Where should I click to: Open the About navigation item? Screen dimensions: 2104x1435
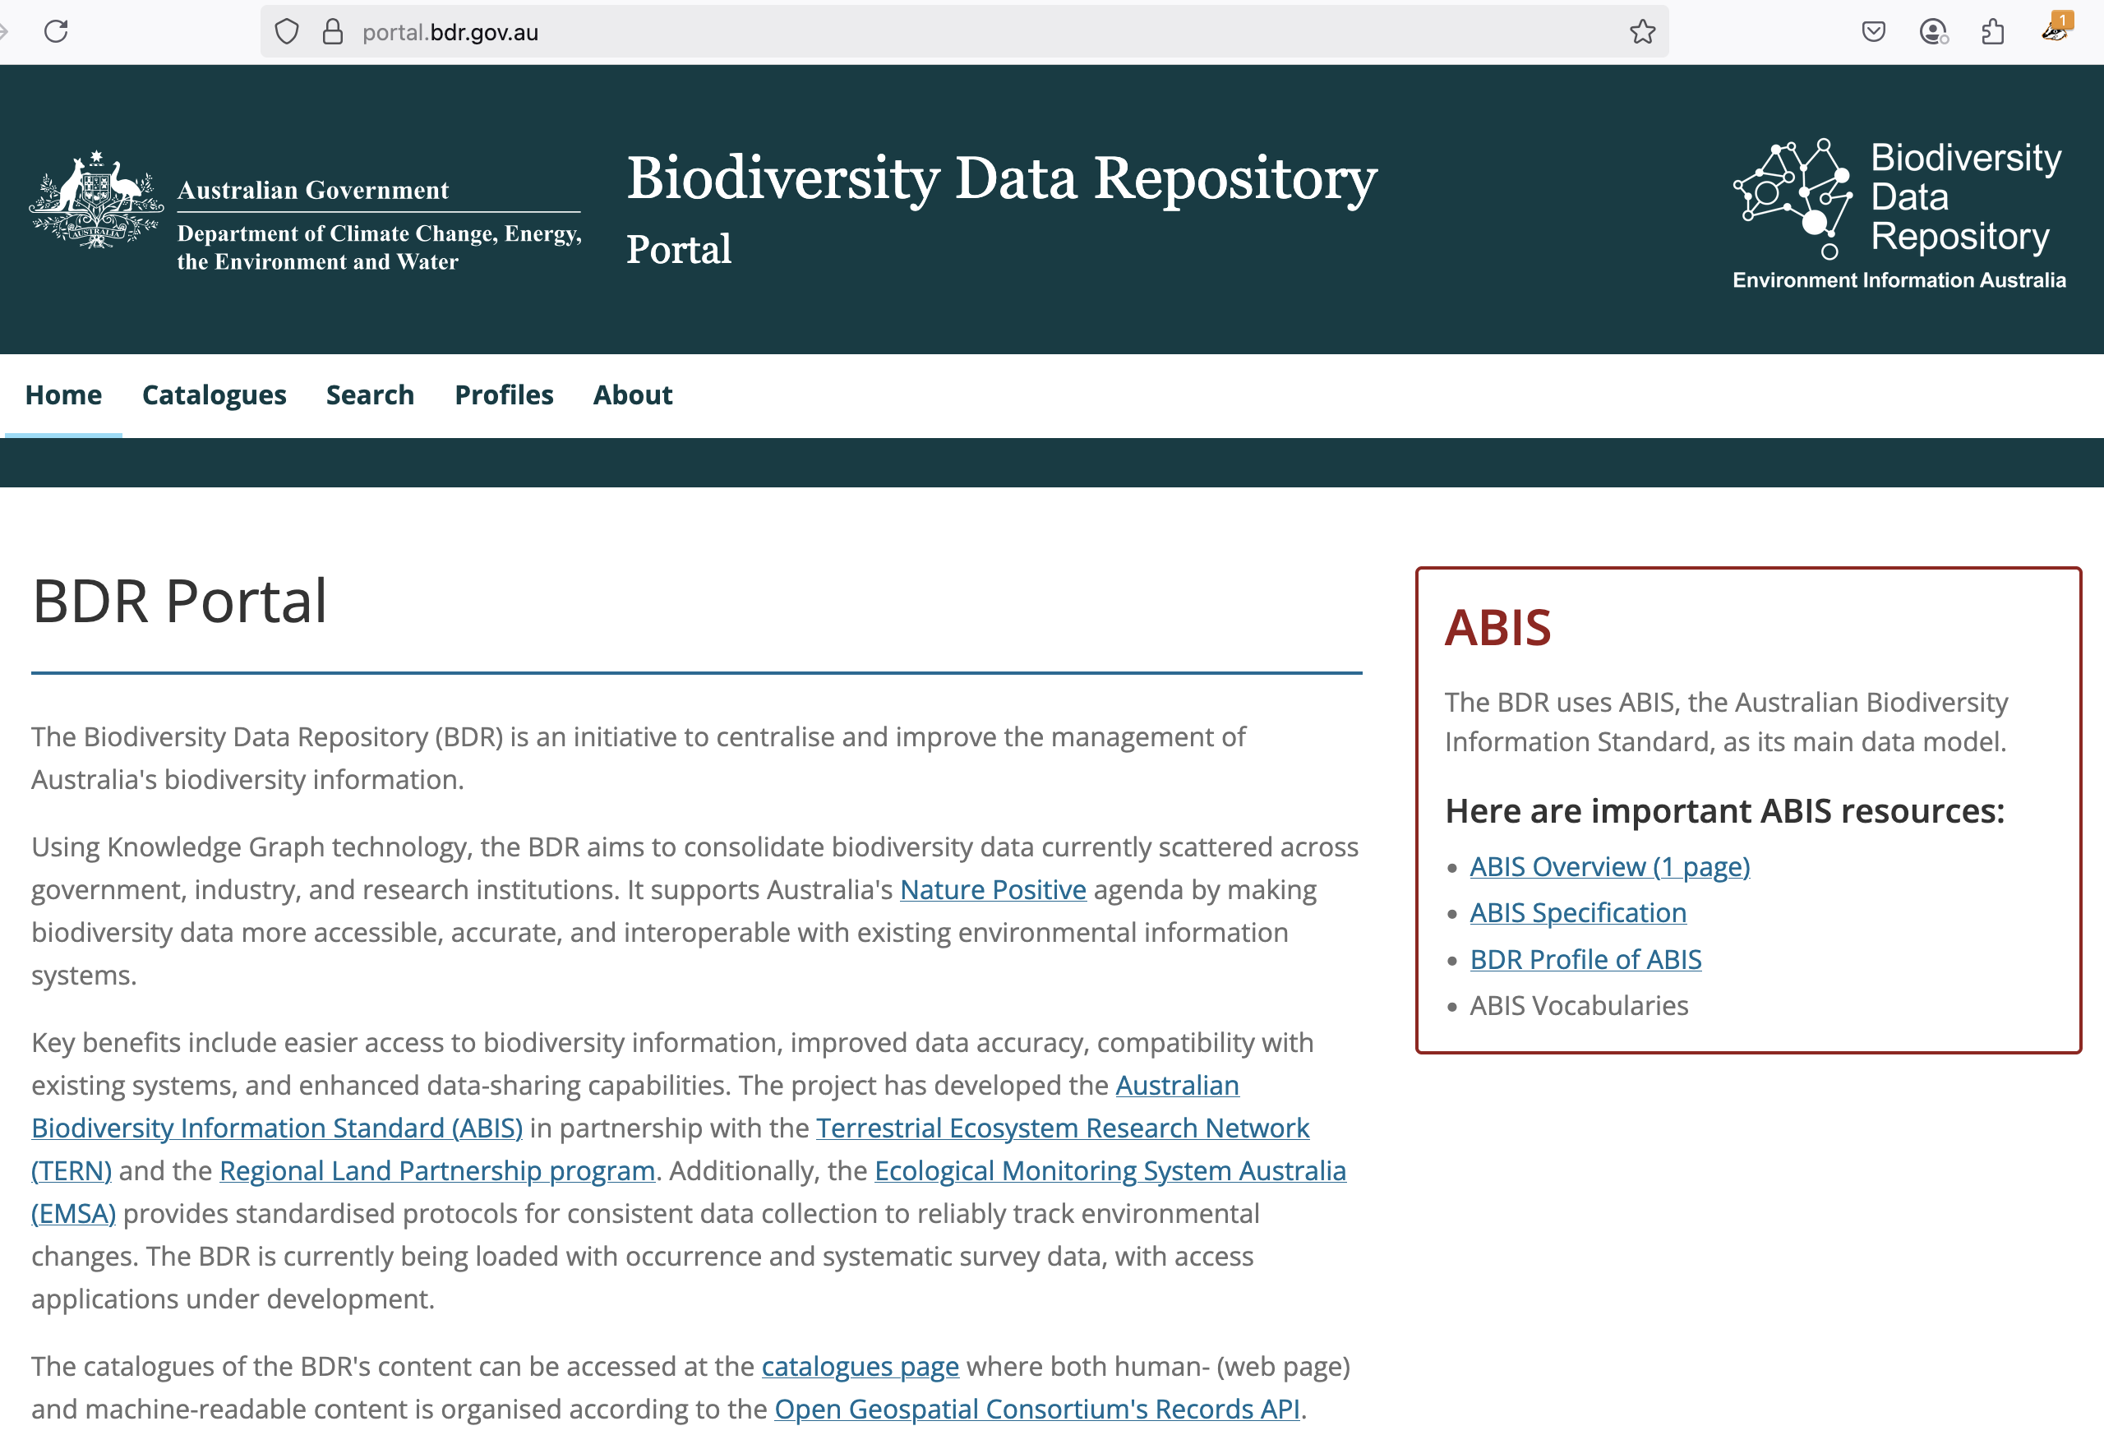[x=632, y=395]
